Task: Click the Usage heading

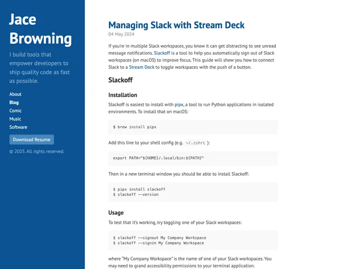Action: tap(116, 213)
